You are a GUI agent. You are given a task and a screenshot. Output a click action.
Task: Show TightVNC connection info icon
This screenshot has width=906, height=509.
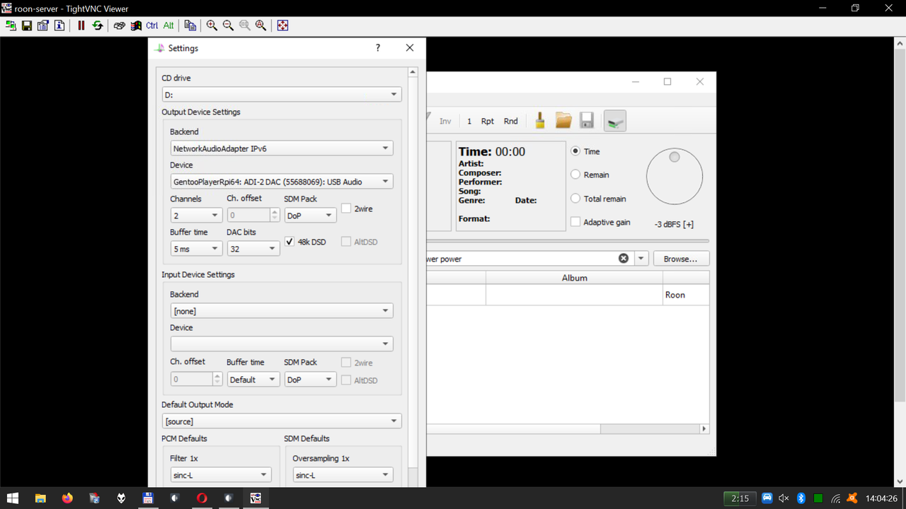(59, 25)
